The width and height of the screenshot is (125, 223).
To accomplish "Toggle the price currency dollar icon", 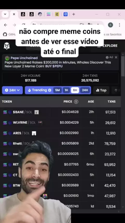I will tap(76, 102).
